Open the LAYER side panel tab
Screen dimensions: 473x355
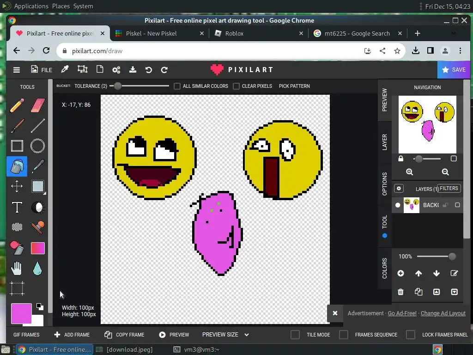coord(384,142)
